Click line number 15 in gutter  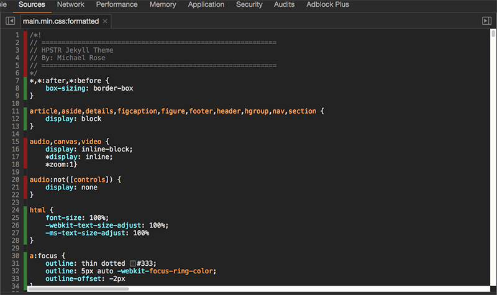click(x=16, y=142)
